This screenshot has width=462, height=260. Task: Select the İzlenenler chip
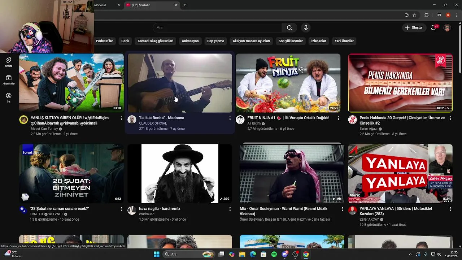tap(319, 41)
